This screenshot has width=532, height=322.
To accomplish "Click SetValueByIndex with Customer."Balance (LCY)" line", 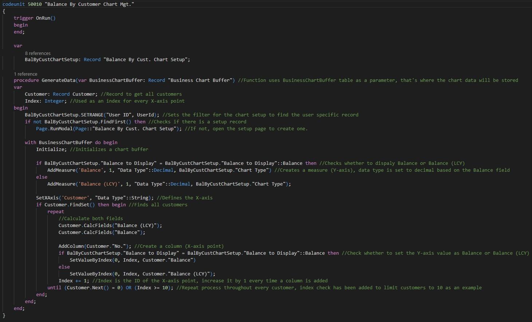I will tap(142, 274).
